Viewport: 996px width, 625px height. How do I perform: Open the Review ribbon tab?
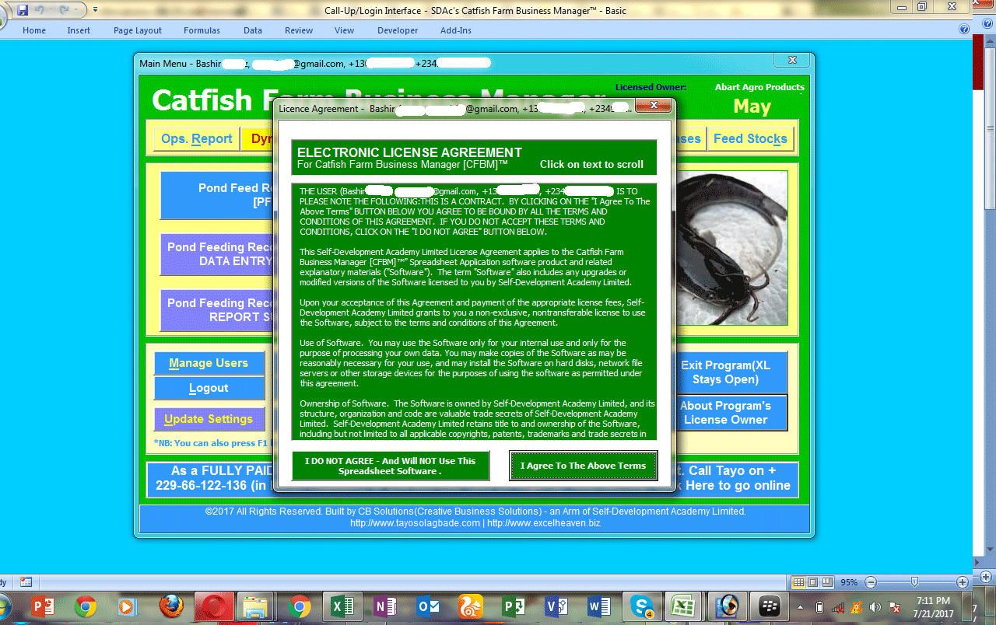pyautogui.click(x=299, y=30)
